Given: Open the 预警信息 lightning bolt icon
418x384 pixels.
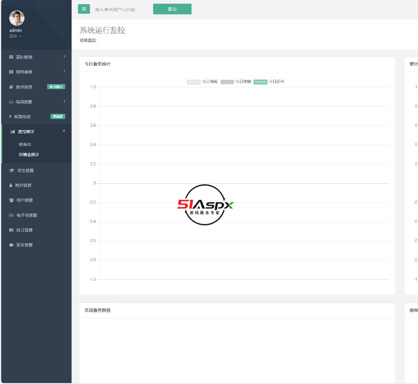Looking at the screenshot, I should coord(11,117).
